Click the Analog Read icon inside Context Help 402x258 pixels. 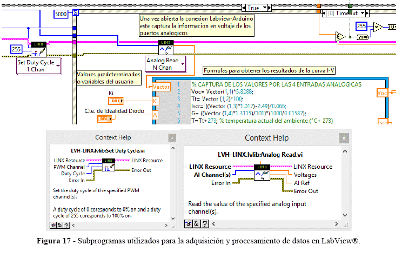tap(262, 173)
